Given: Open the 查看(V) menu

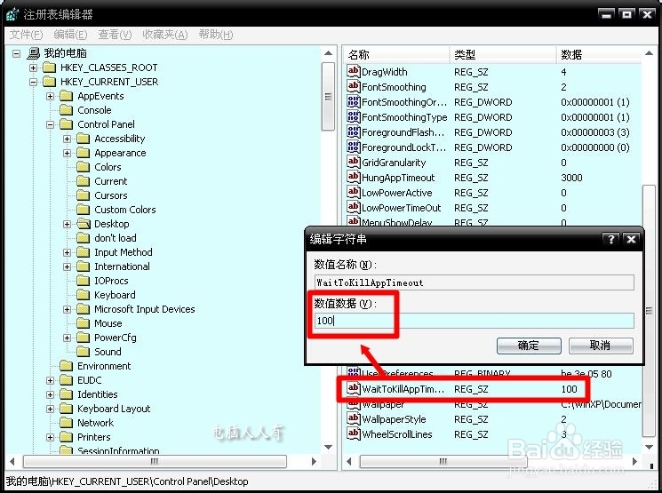Looking at the screenshot, I should pyautogui.click(x=115, y=35).
